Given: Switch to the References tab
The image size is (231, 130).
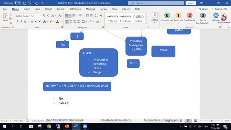Looking at the screenshot, I should click(75, 9).
